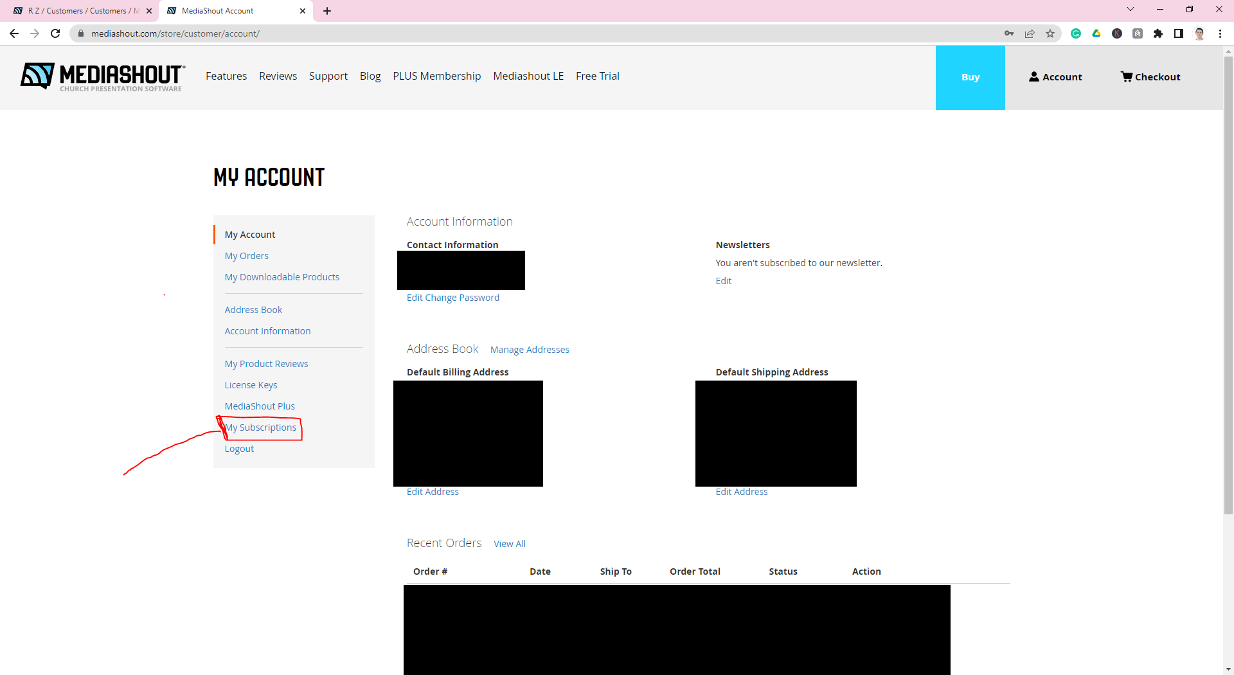Viewport: 1234px width, 675px height.
Task: Click the Order # column header
Action: coord(430,571)
